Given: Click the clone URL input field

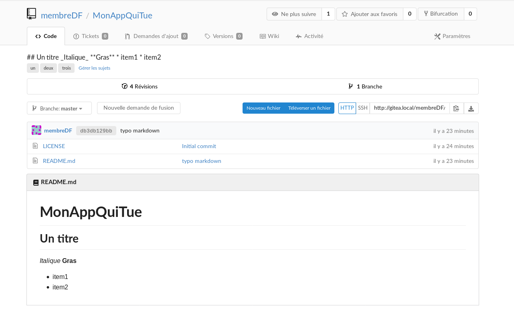Looking at the screenshot, I should click(x=409, y=108).
